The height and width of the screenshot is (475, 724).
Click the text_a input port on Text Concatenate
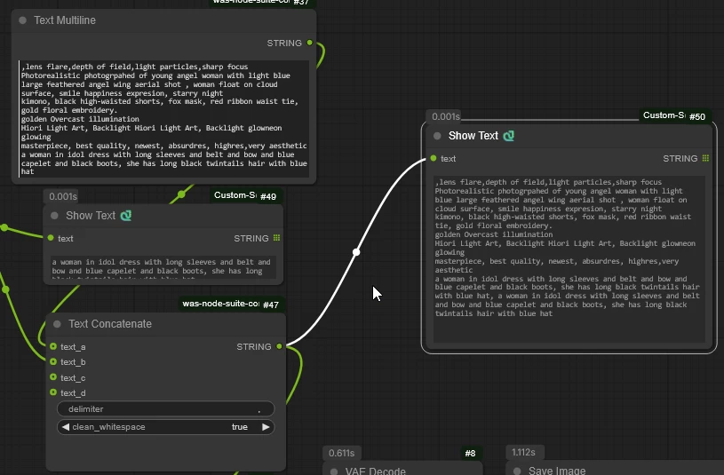(53, 347)
